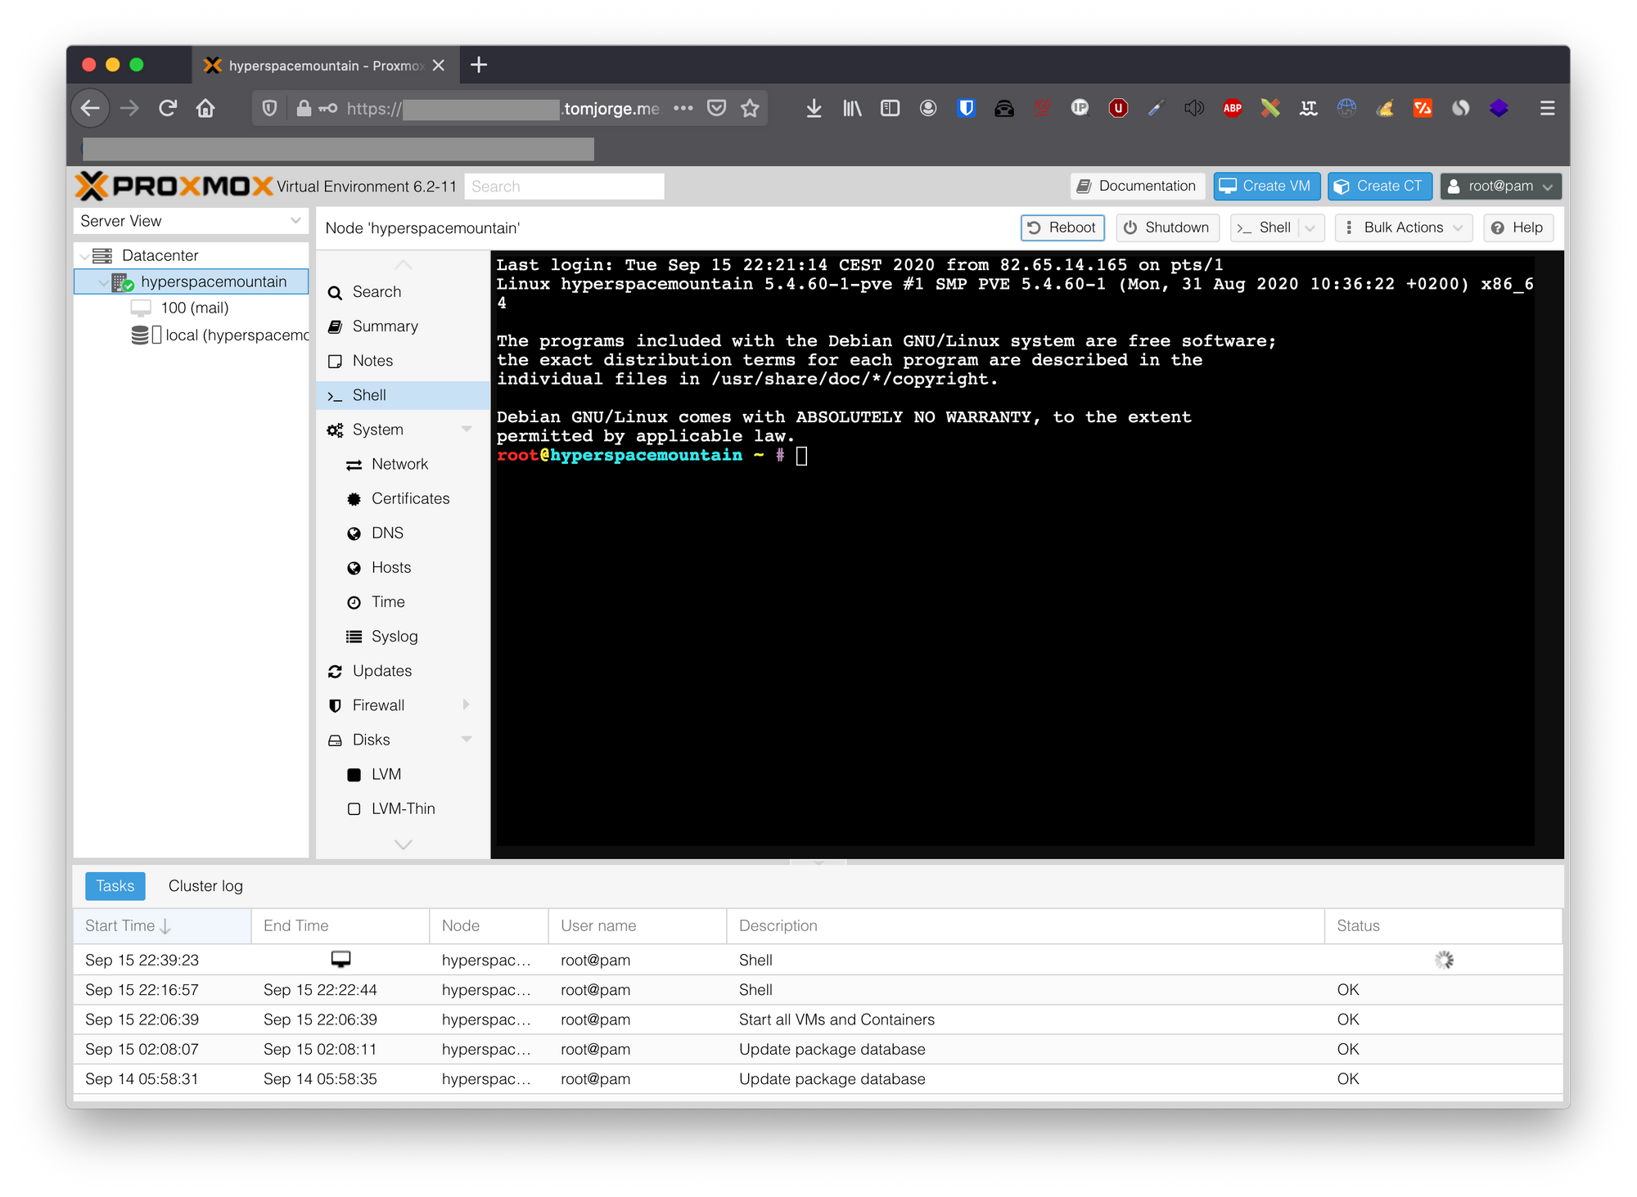Click the site padlock icon
The image size is (1637, 1197).
click(x=304, y=108)
